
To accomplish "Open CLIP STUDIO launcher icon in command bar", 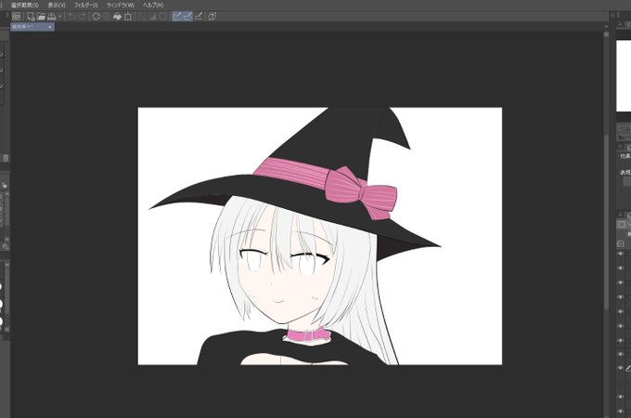I will click(16, 16).
